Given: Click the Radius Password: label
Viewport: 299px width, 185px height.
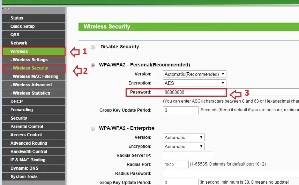Looking at the screenshot, I should pyautogui.click(x=133, y=174).
